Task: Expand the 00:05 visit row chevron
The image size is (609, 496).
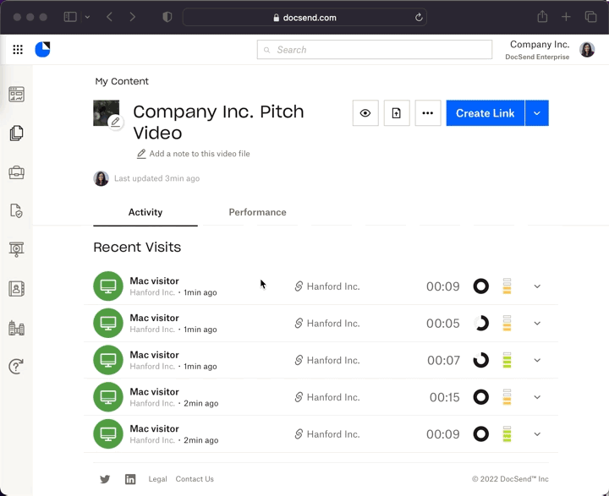Action: pos(537,324)
